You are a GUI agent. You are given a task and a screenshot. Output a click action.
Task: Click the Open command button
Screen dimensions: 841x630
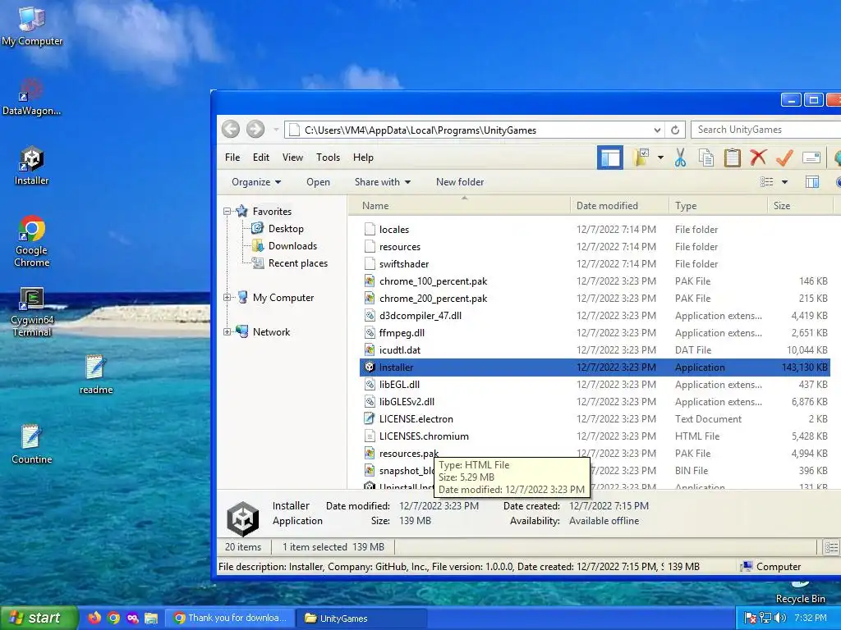(318, 182)
